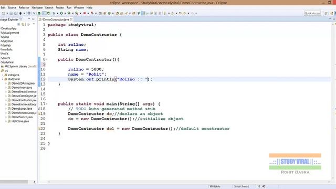
Task: Click Collapse All in Package Explorer
Action: coord(19,25)
